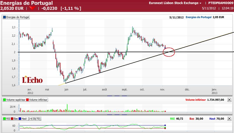Close the volume panel

pyautogui.click(x=229, y=100)
